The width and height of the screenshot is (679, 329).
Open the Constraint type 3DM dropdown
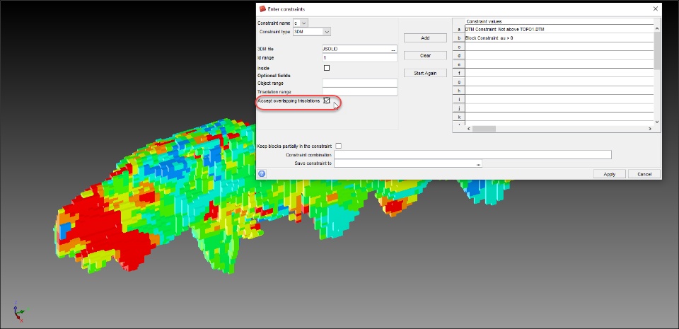click(327, 32)
